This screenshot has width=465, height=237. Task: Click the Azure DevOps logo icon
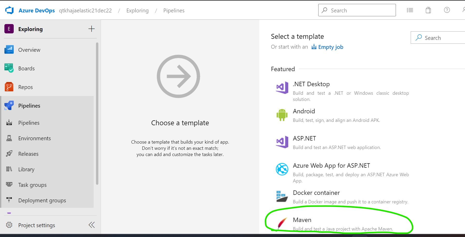click(x=9, y=10)
